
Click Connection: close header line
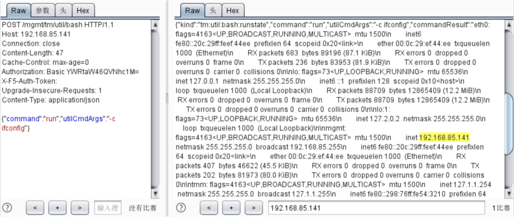click(x=31, y=43)
